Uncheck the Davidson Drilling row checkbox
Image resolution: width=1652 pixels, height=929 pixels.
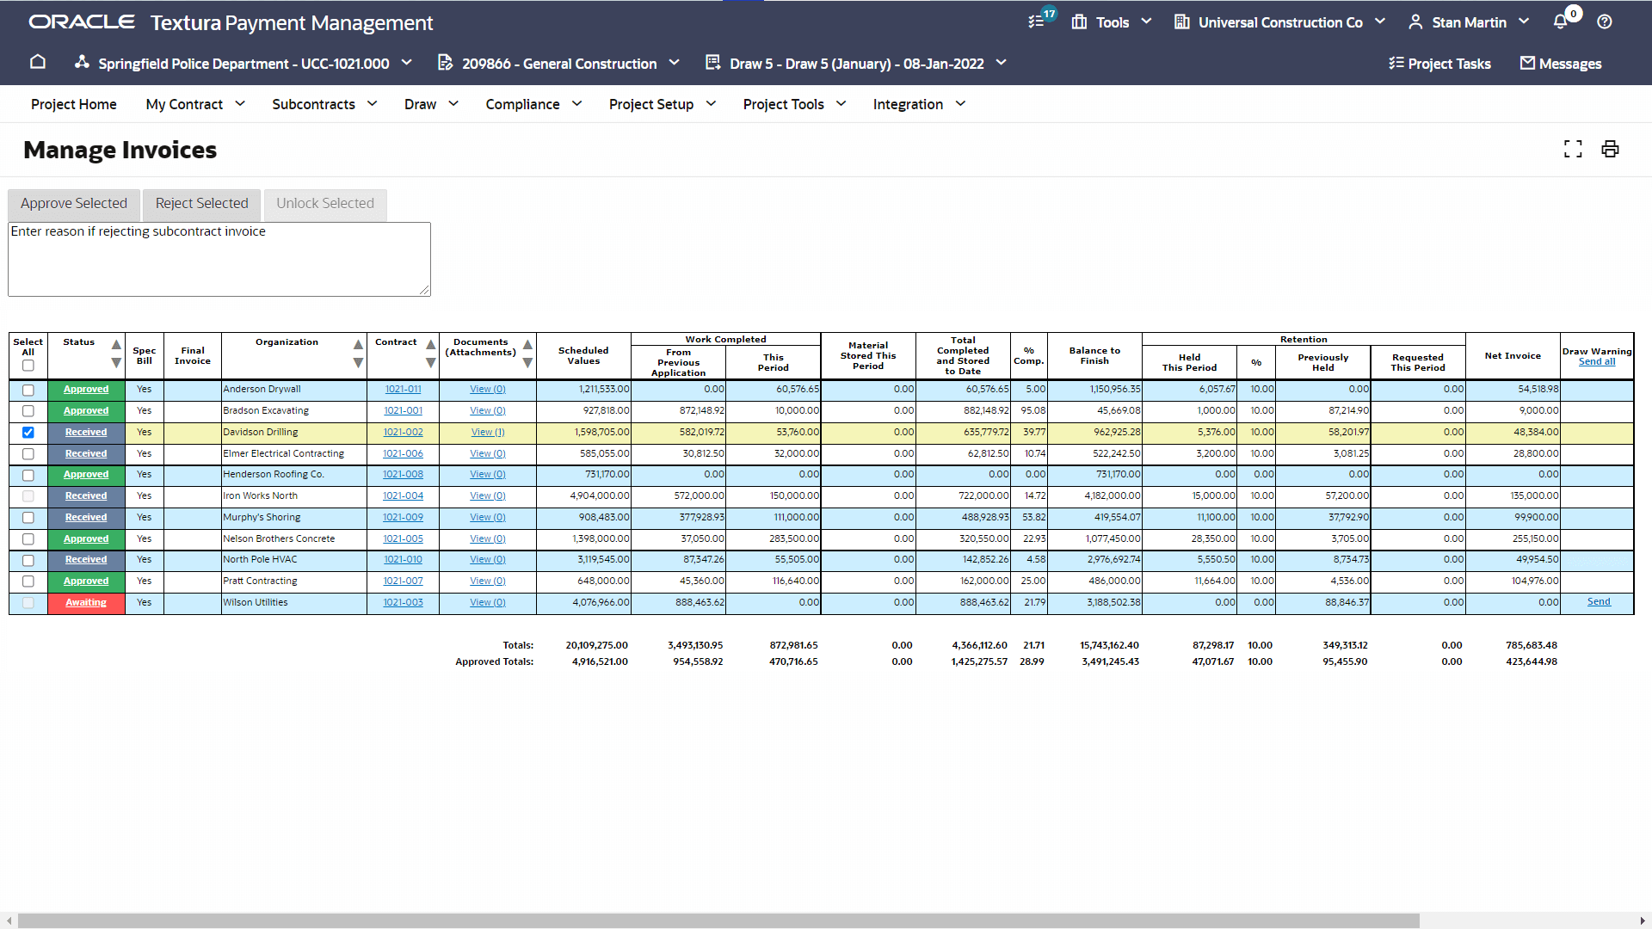[x=28, y=433]
